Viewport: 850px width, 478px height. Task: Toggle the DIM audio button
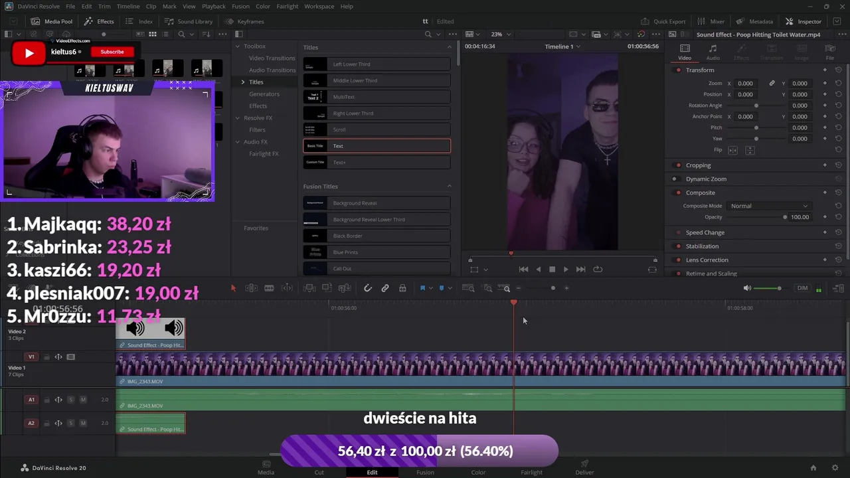tap(802, 288)
